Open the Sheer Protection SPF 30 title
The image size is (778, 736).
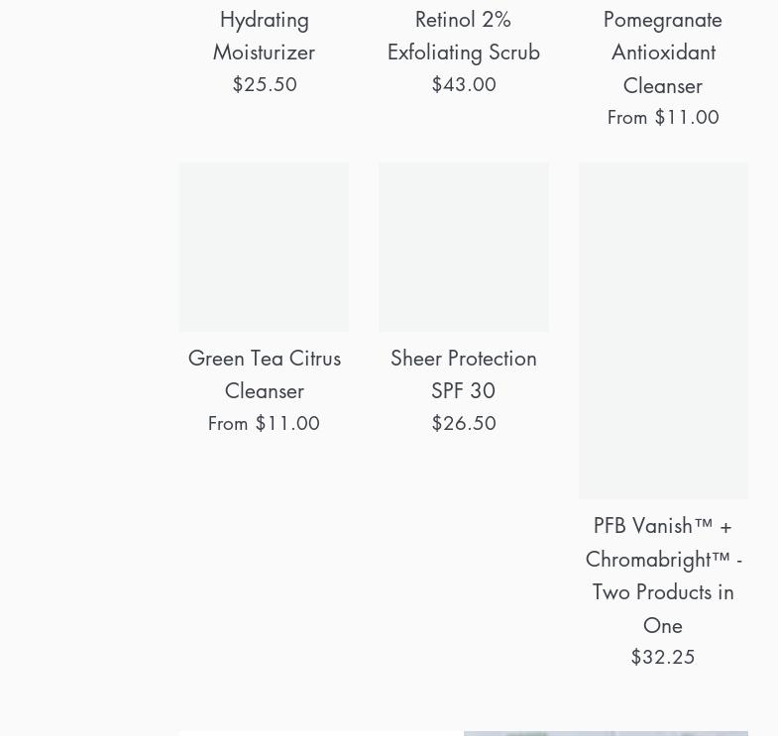463,373
